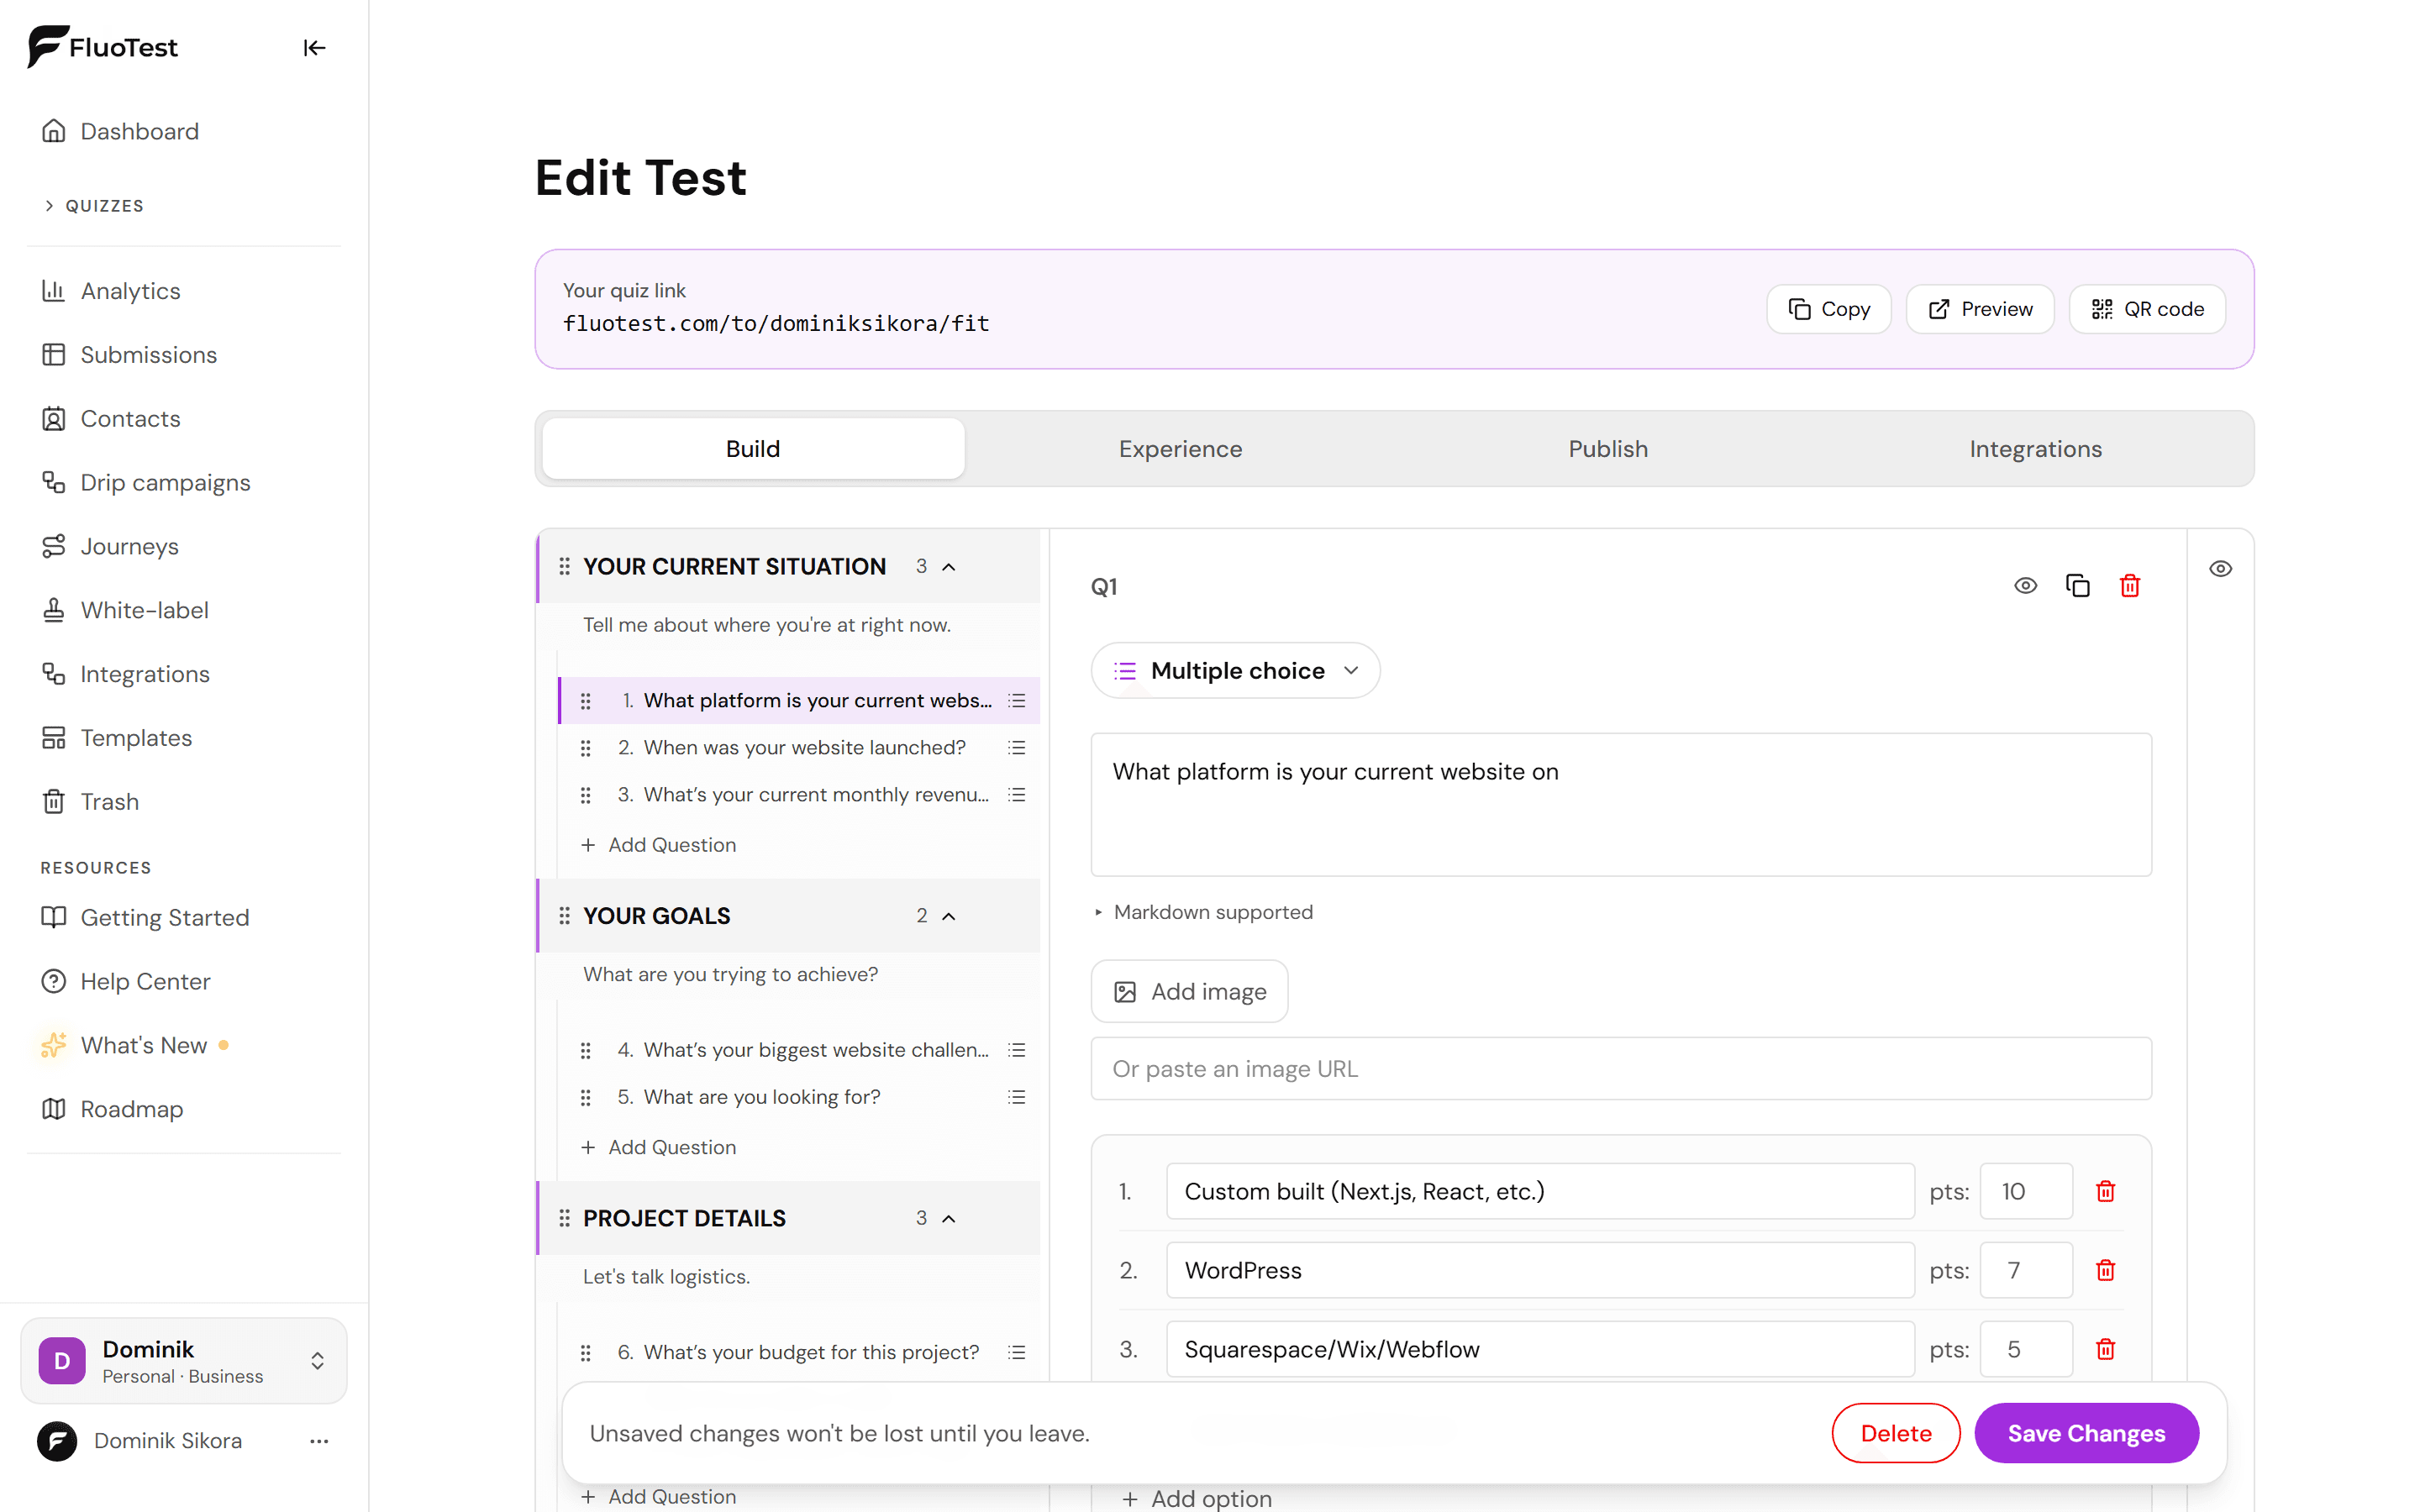Viewport: 2420px width, 1512px height.
Task: Switch to the Experience tab
Action: click(1180, 449)
